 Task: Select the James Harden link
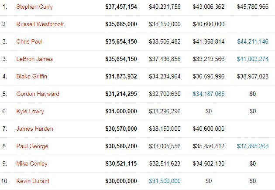(x=33, y=129)
